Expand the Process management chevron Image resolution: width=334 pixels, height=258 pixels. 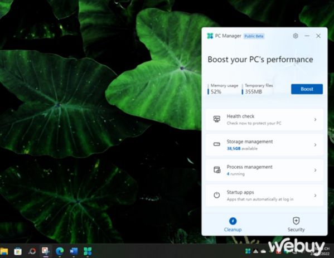coord(315,170)
